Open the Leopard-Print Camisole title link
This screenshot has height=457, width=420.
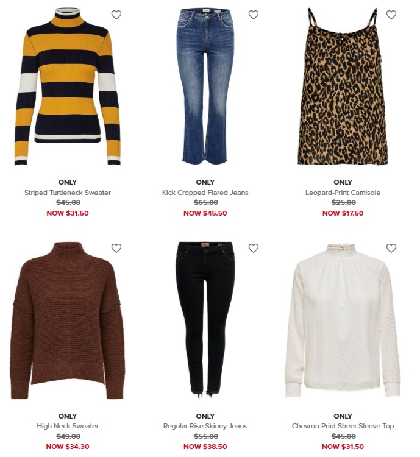point(343,193)
